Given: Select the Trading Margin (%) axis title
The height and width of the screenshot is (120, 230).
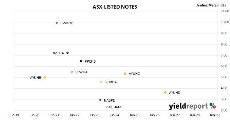Looking at the screenshot, I should (x=211, y=5).
